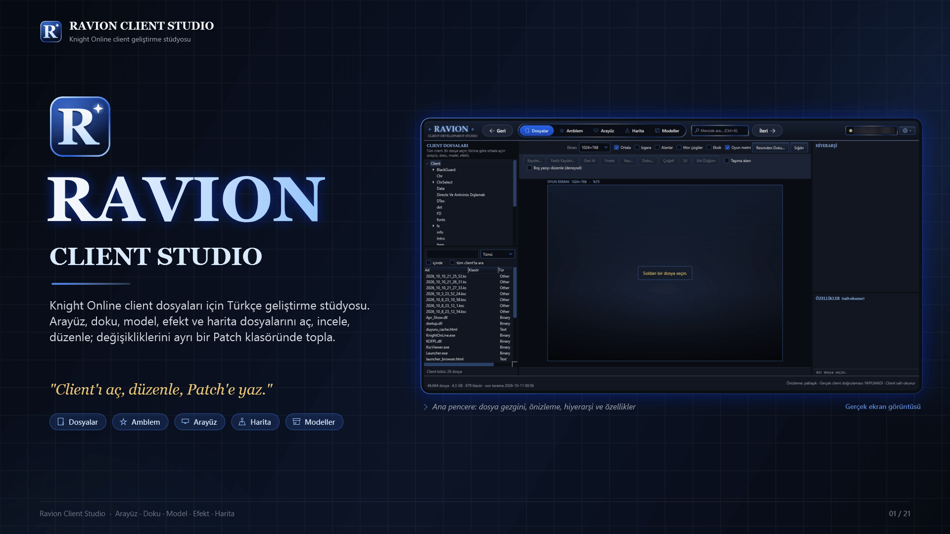The image size is (950, 534).
Task: Click the Menüde ara search box
Action: (x=720, y=131)
